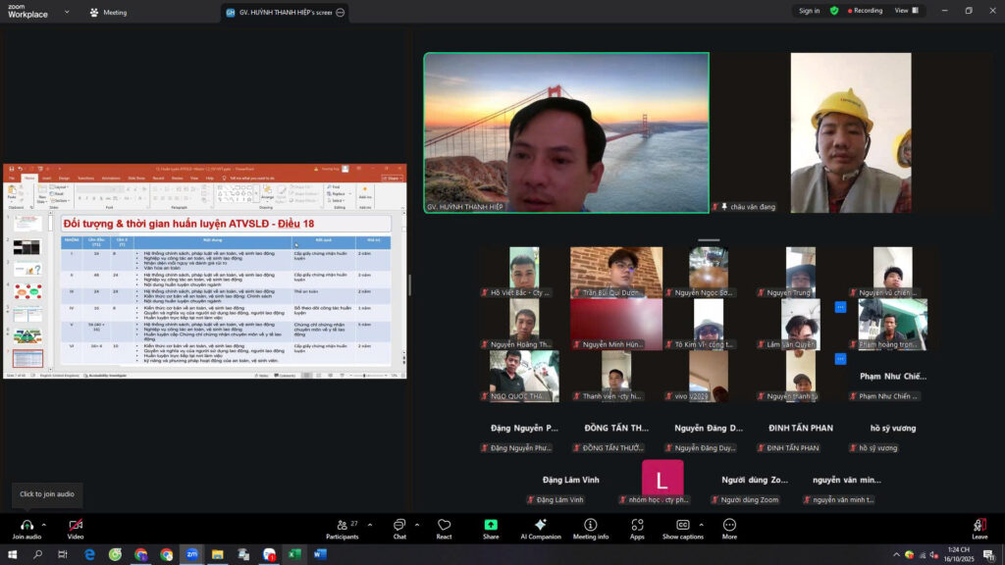1005x565 pixels.
Task: Open the Participants panel
Action: click(x=342, y=525)
